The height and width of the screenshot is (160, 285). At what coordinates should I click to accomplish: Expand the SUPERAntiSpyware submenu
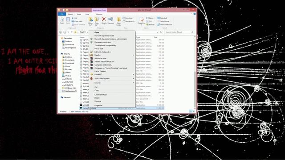pyautogui.click(x=112, y=79)
